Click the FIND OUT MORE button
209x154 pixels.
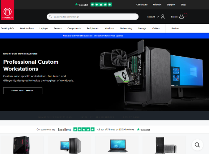point(23,91)
